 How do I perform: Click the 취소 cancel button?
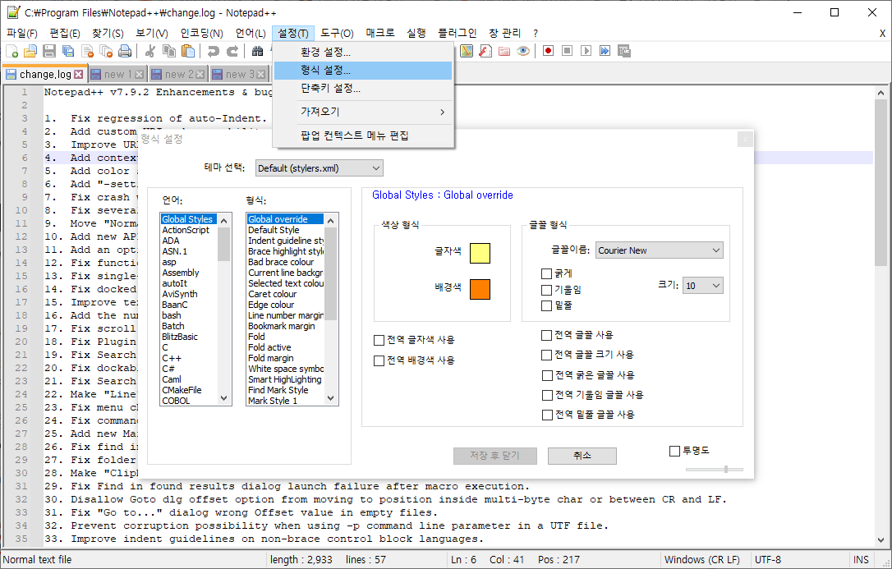[x=582, y=456]
